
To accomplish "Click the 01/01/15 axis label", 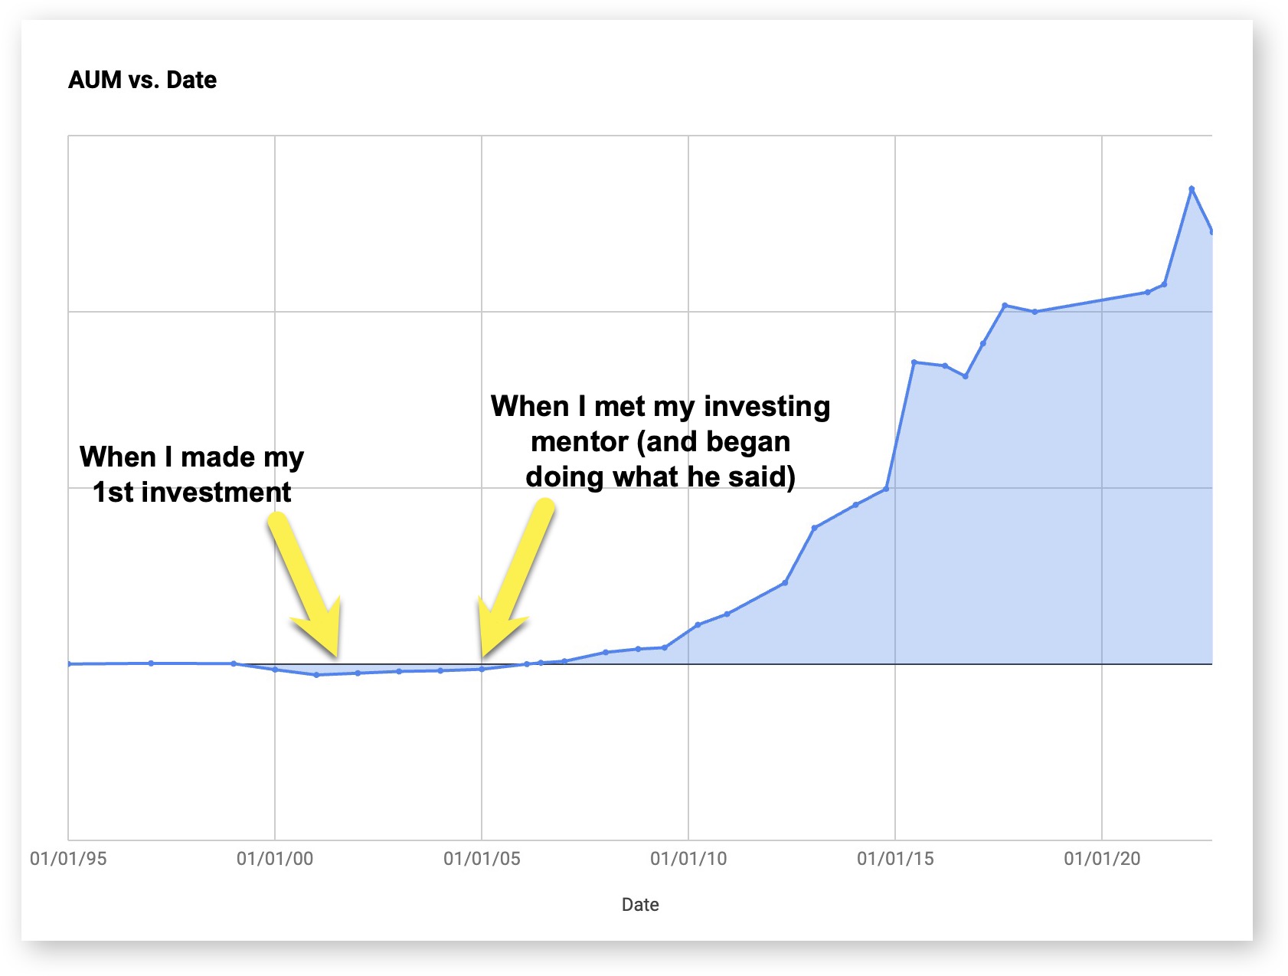I will click(895, 859).
